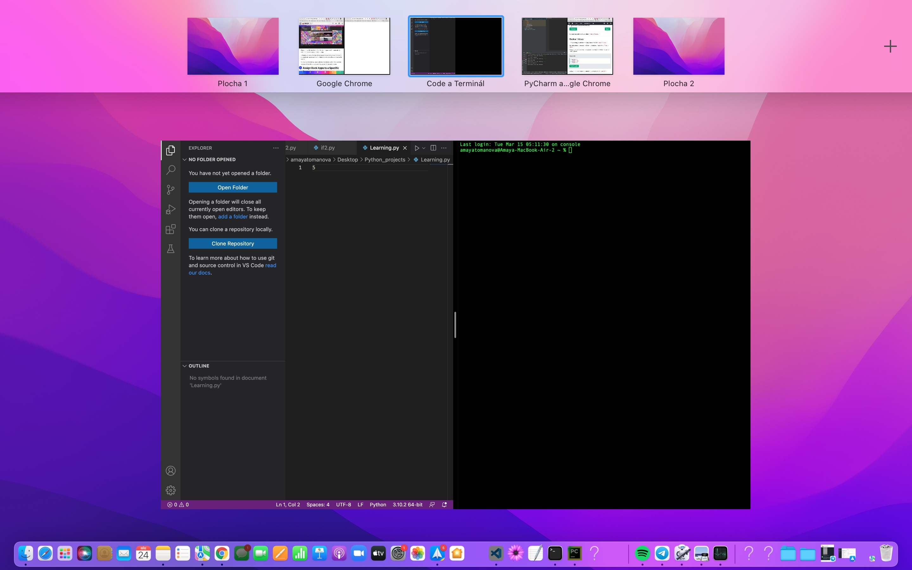The image size is (912, 570).
Task: Click the add a folder link
Action: 233,216
